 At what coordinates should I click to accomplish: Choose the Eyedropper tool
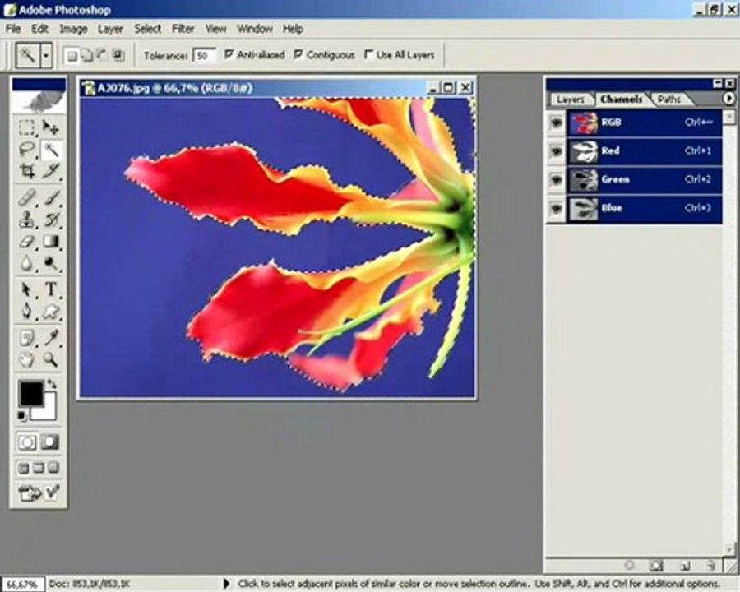tap(51, 337)
